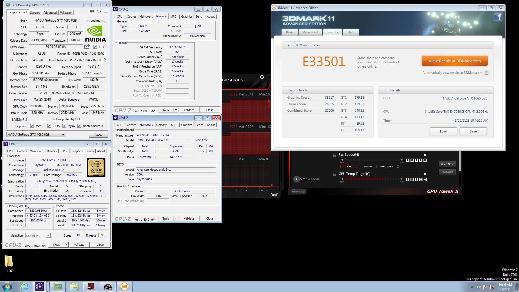Launch Internet Explorer from taskbar

[x=24, y=287]
